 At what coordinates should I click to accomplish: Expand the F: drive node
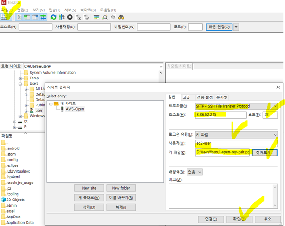[15, 127]
